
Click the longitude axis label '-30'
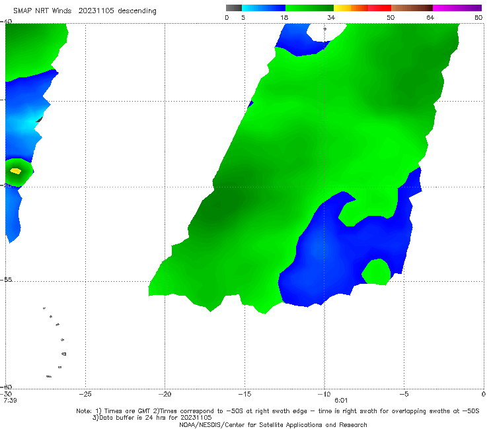7,394
